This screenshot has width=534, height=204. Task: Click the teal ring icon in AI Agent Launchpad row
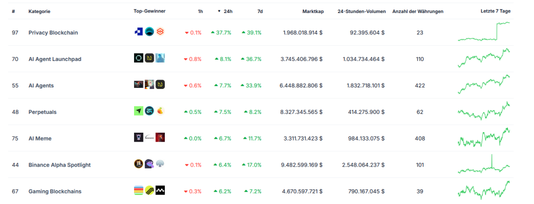coord(139,58)
